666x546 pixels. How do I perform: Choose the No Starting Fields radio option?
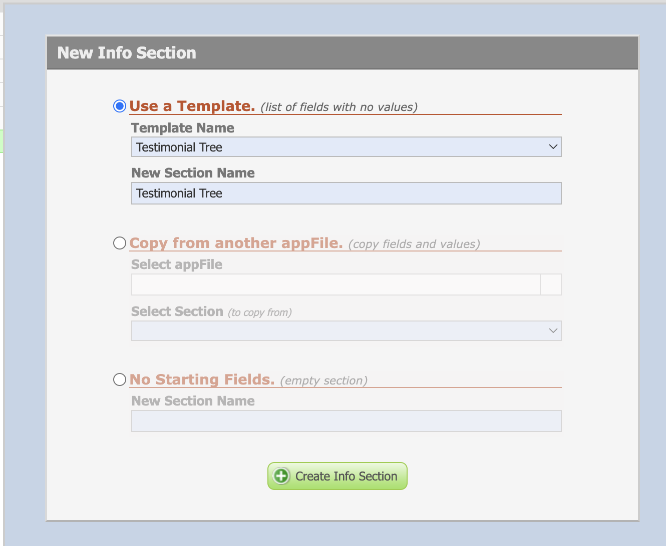(119, 379)
